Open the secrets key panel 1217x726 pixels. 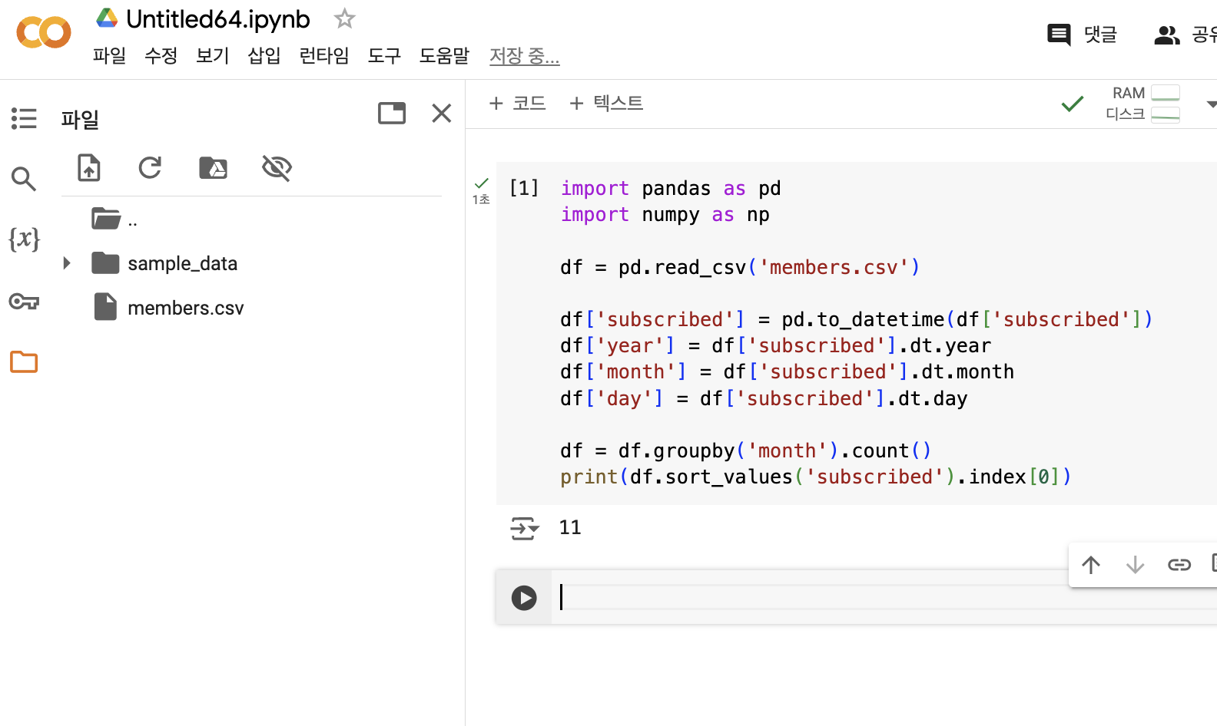click(24, 301)
